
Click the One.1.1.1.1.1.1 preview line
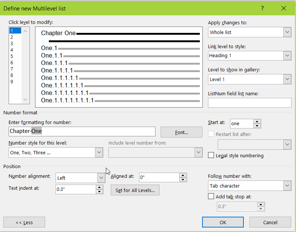click(x=120, y=86)
